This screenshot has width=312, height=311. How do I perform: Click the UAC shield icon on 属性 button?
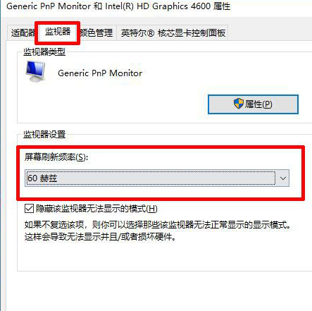point(239,104)
